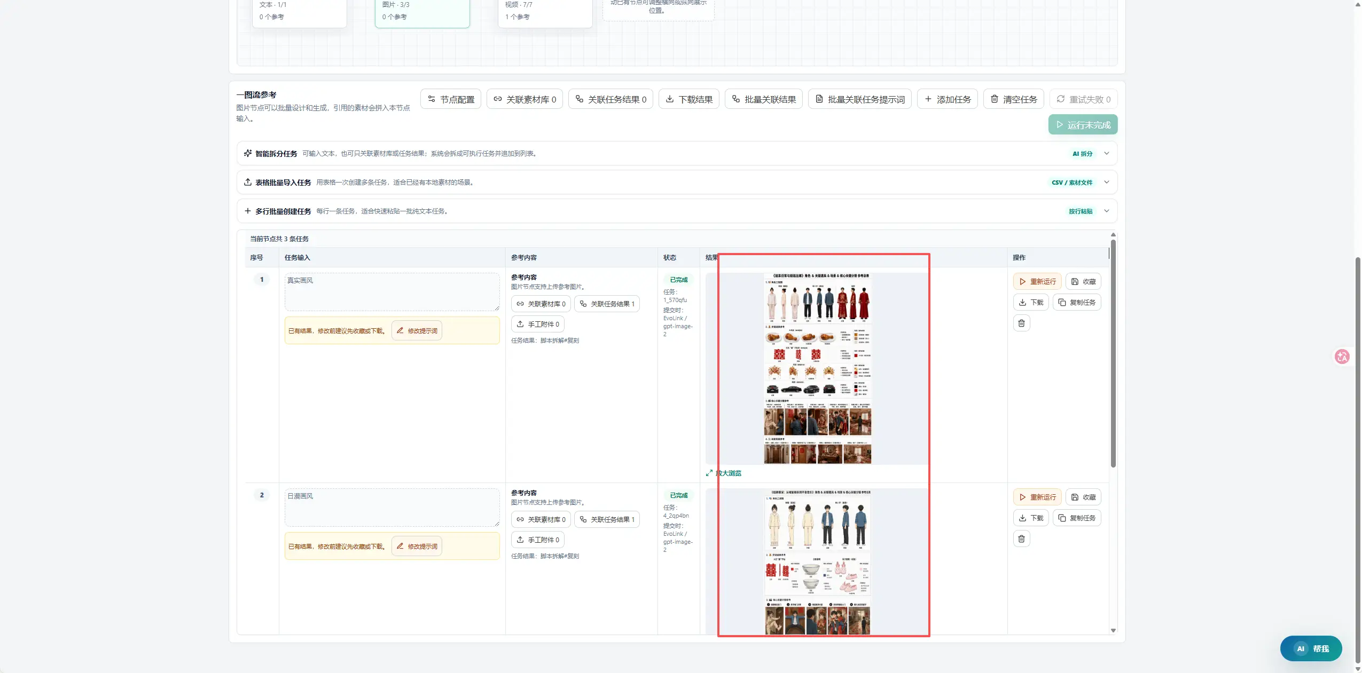Open task 1 result image thumbnail
Screen dimensions: 1362x673
pos(817,369)
